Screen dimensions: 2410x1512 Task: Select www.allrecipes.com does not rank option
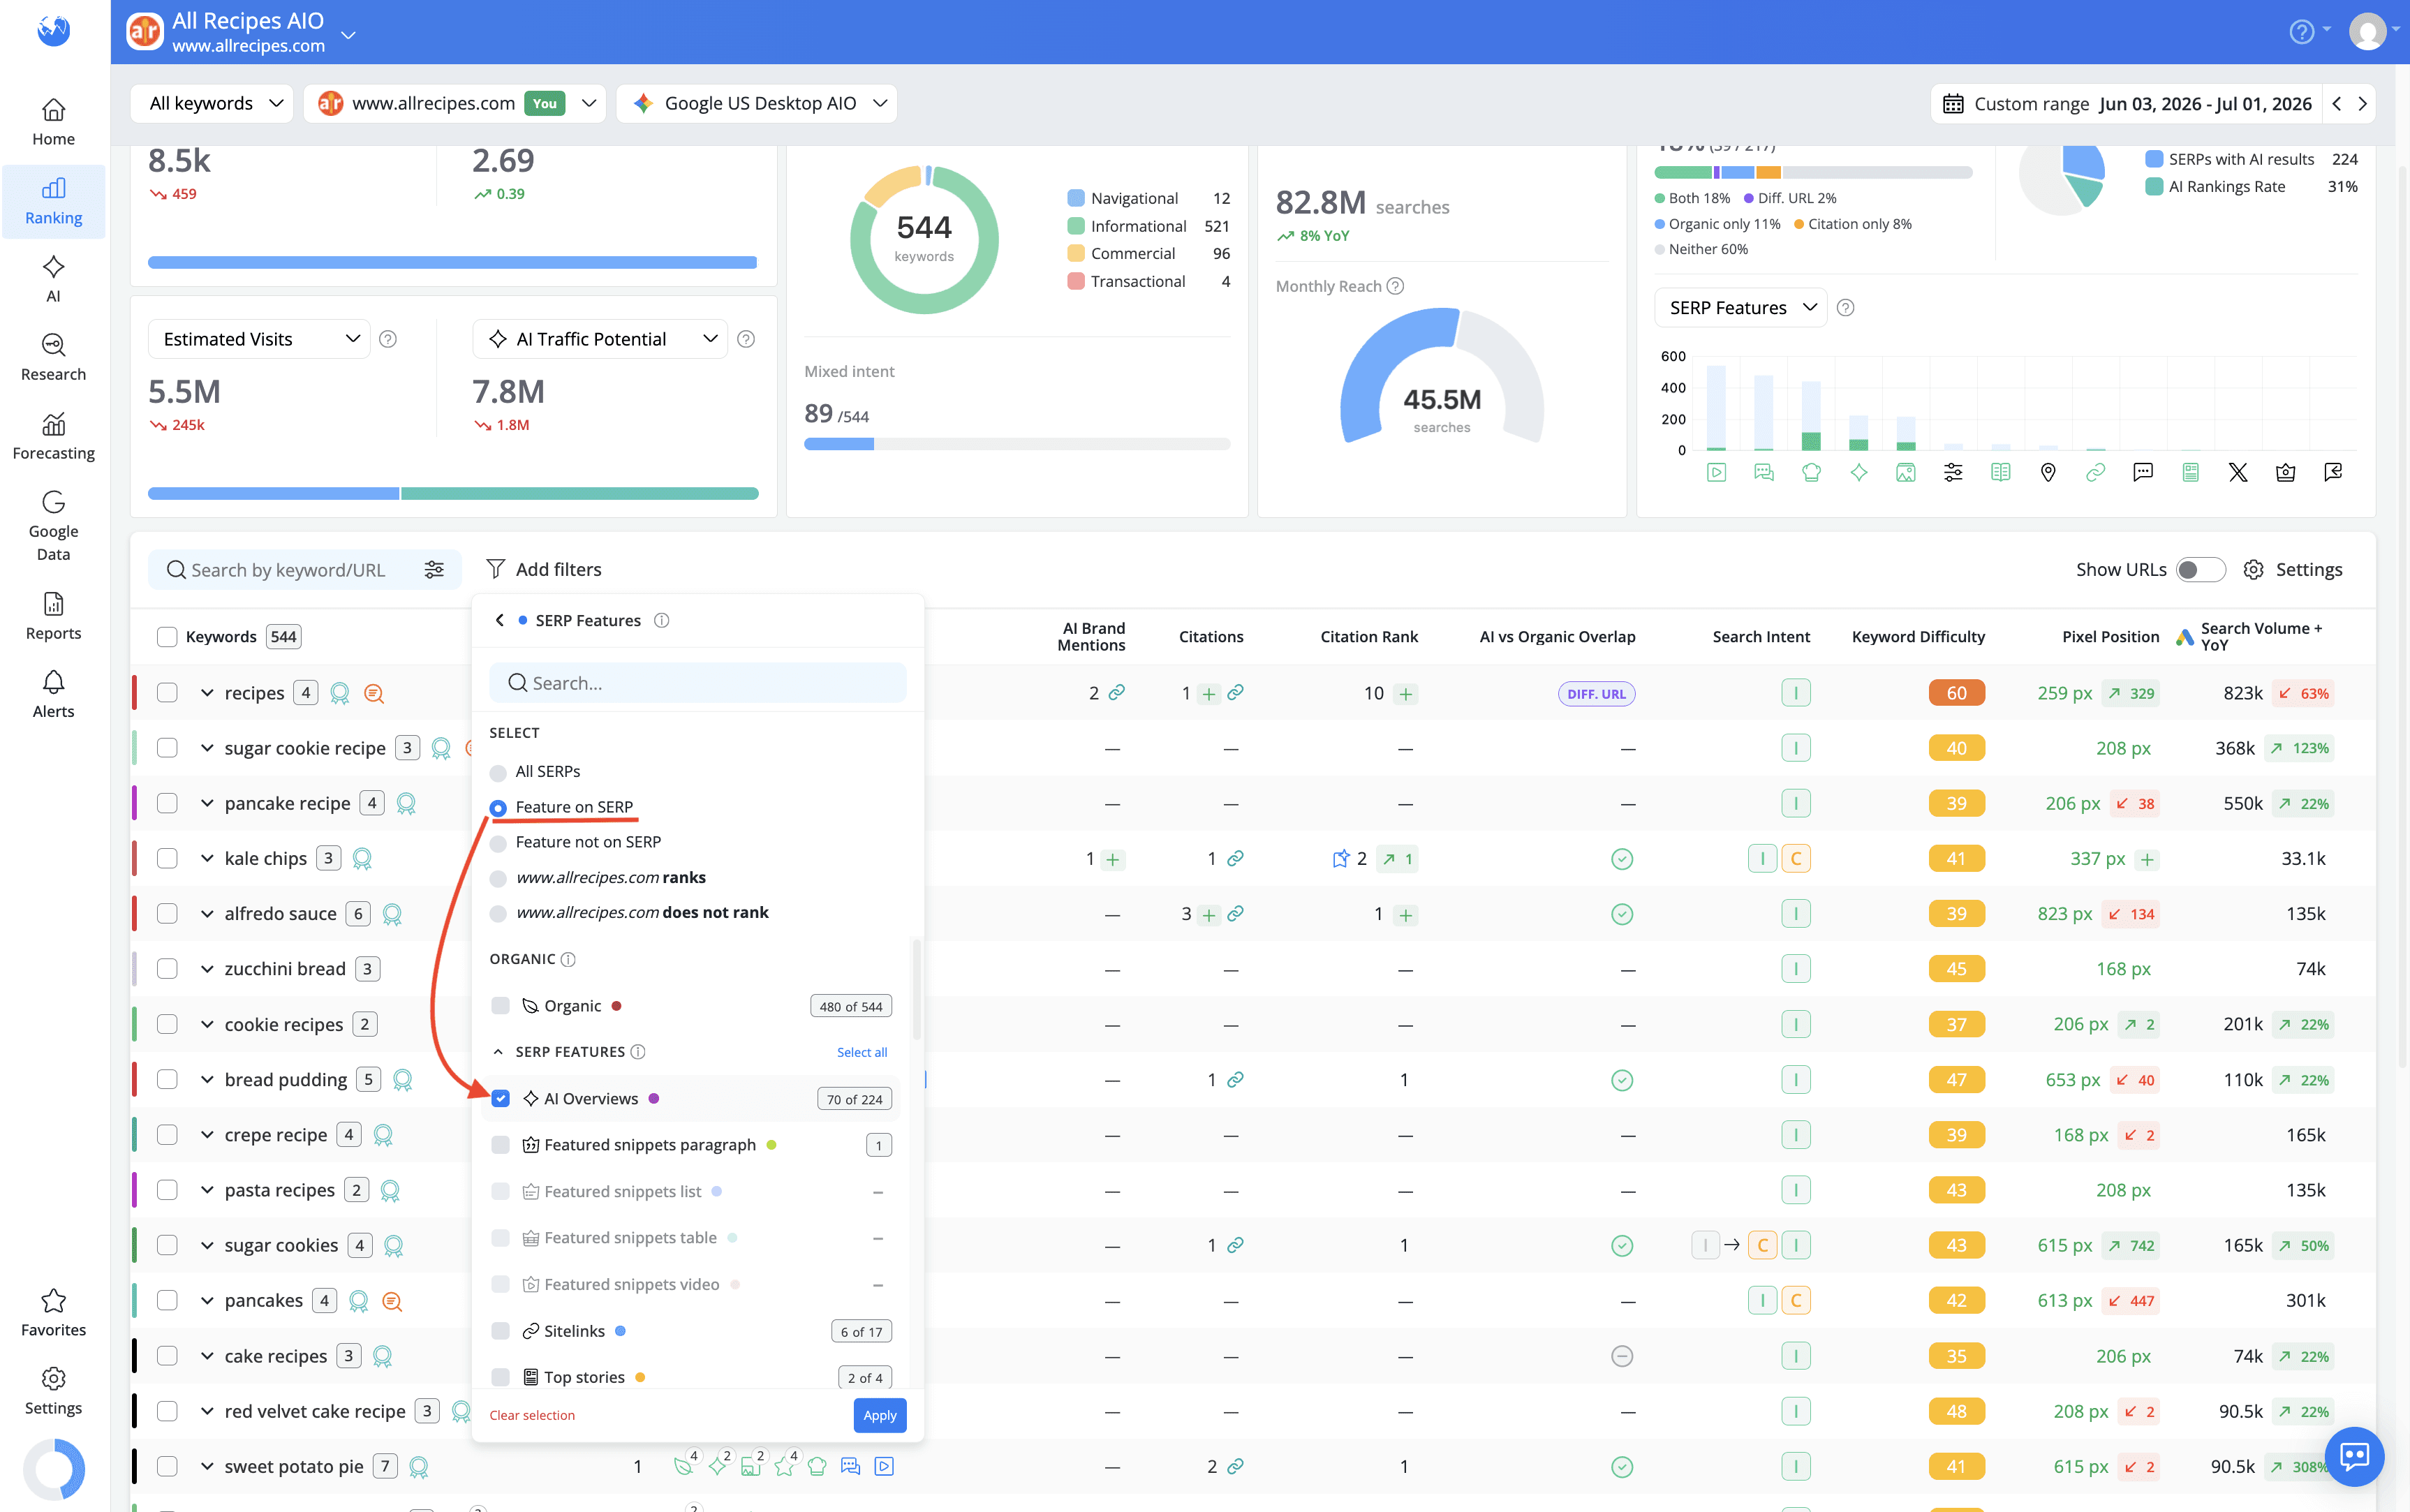498,913
